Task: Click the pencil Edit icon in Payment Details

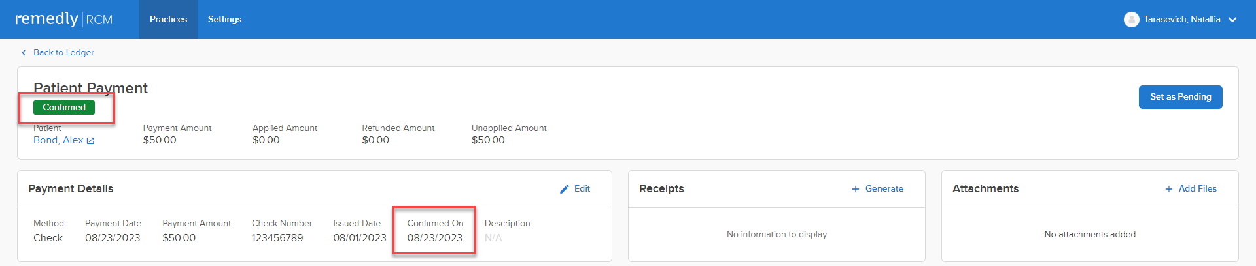Action: pyautogui.click(x=565, y=189)
